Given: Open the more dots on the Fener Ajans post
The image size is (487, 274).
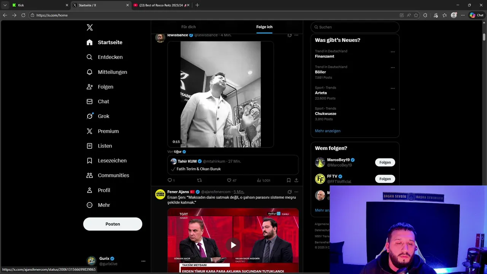Looking at the screenshot, I should click(296, 192).
